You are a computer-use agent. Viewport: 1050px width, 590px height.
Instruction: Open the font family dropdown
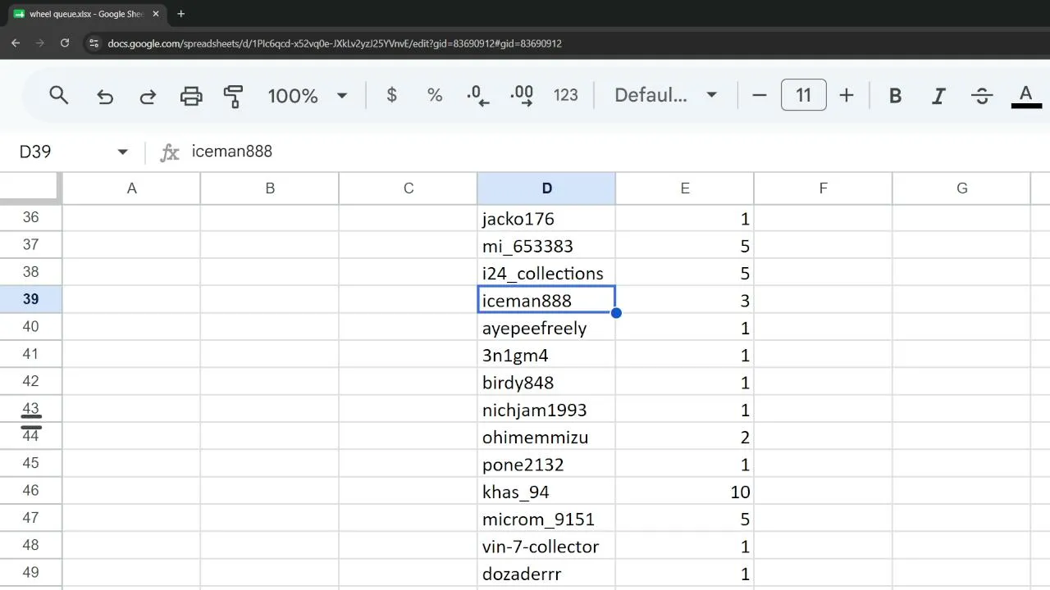[666, 95]
